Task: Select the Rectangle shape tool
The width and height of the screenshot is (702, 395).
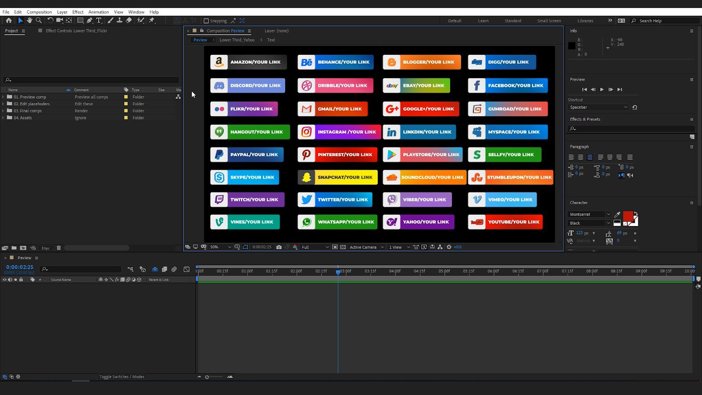Action: point(80,21)
